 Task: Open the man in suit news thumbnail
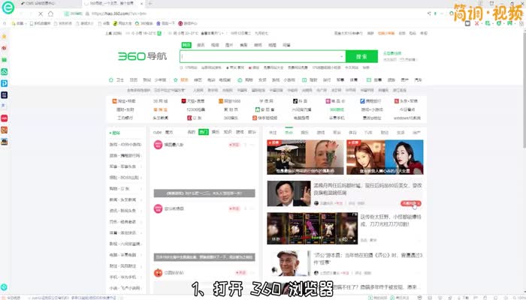[x=289, y=193]
